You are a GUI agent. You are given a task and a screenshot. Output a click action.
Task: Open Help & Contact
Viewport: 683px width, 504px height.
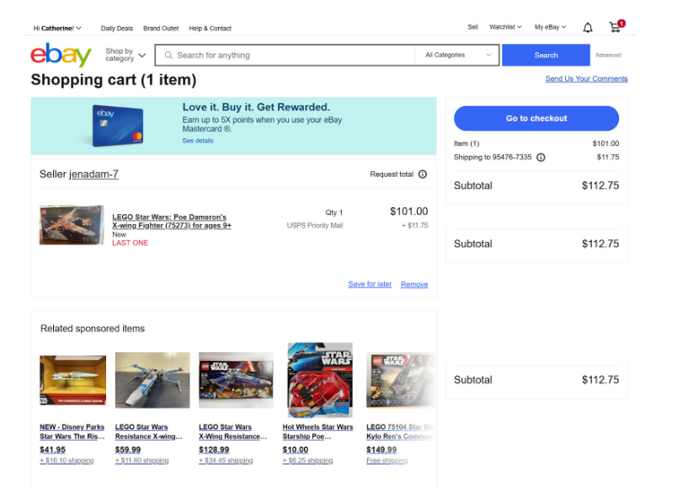210,29
